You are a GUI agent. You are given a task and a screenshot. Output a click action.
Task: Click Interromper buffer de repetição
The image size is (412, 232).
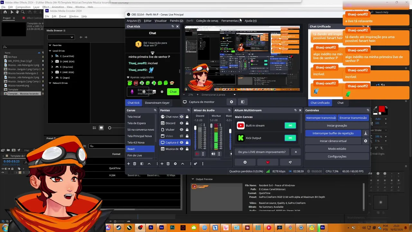tap(333, 133)
